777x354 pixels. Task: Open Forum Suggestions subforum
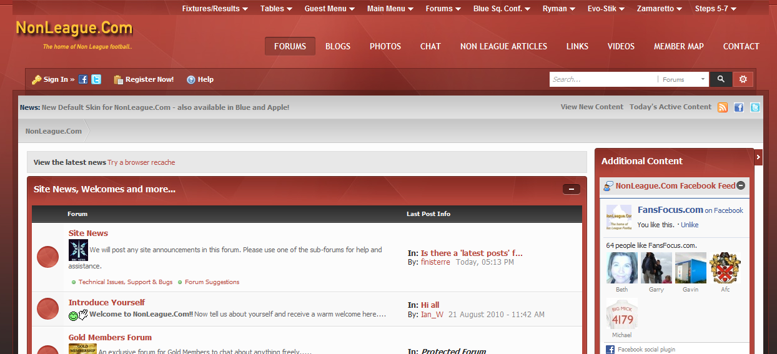tap(212, 282)
